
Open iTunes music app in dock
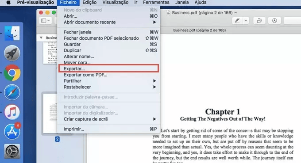coord(12,112)
